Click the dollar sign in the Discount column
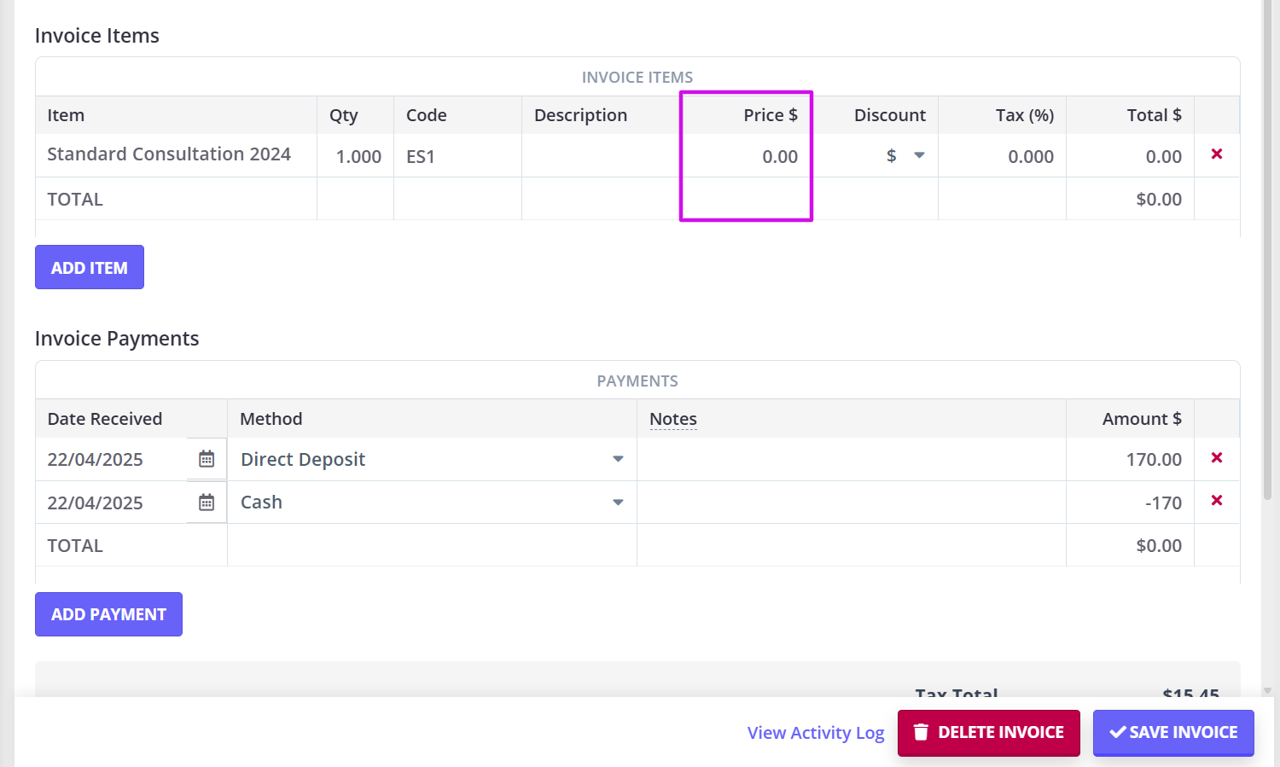1280x767 pixels. (891, 155)
